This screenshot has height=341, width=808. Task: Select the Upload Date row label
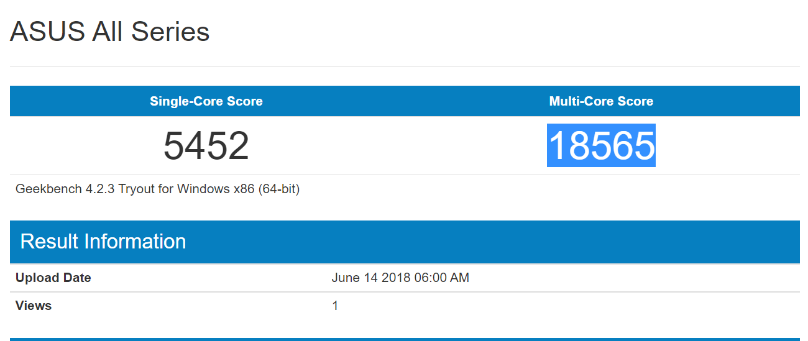click(x=53, y=278)
